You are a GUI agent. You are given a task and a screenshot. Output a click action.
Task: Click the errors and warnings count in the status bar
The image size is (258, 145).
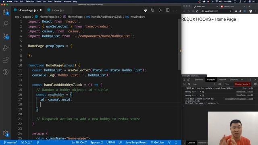point(27,142)
